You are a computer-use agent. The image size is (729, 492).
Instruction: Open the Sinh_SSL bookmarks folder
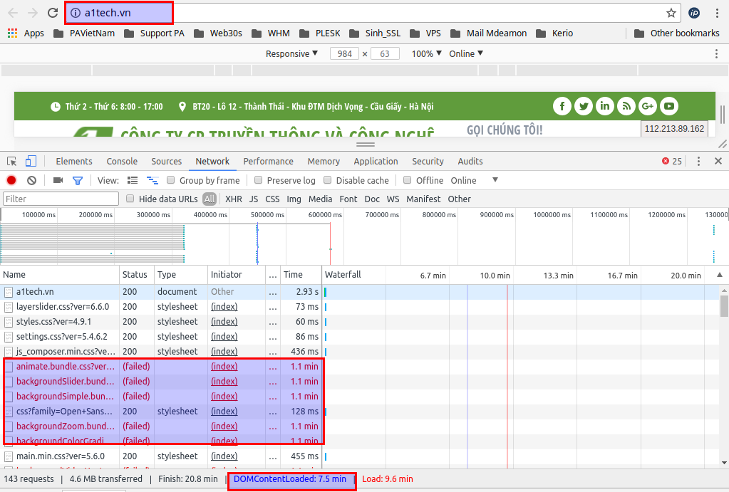[375, 33]
